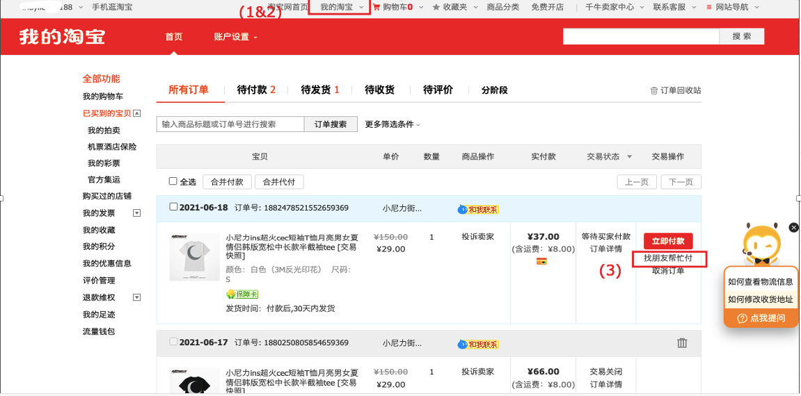This screenshot has width=801, height=396.
Task: Click the 找朋友帮忙付 link
Action: tap(667, 258)
